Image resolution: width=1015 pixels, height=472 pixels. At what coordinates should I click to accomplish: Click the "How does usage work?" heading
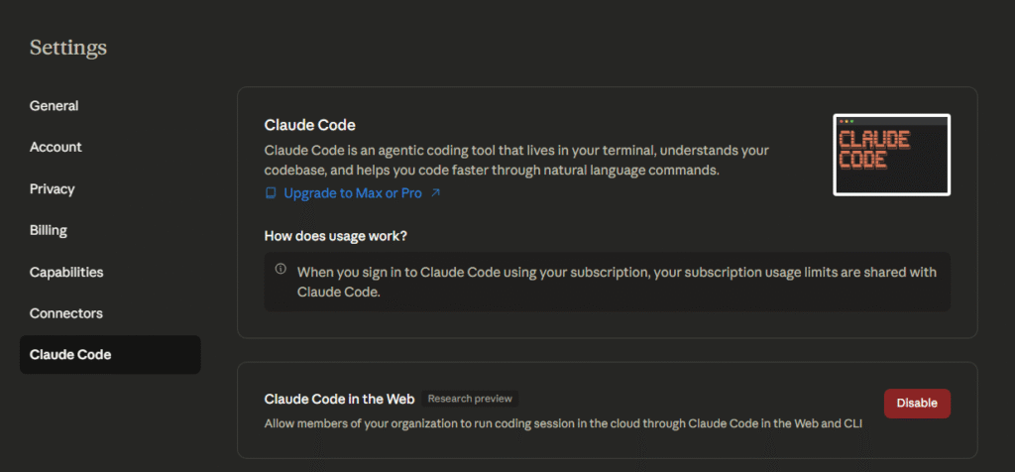click(336, 236)
